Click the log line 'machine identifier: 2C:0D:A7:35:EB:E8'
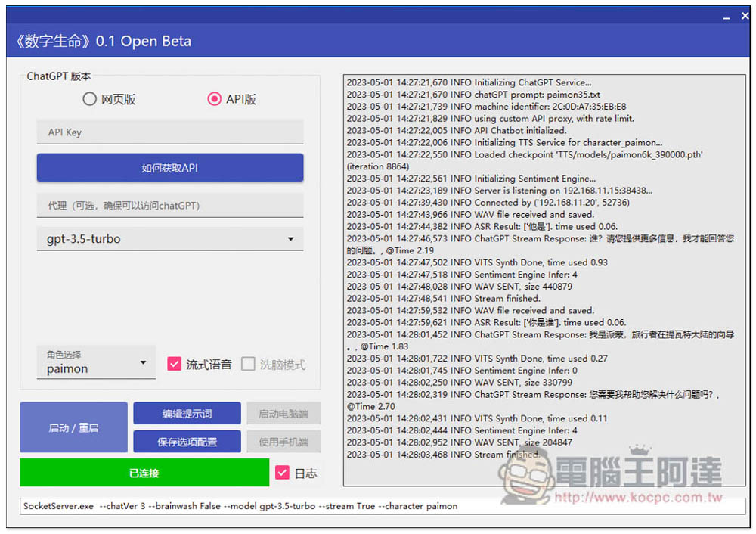Viewport: 756px width, 534px height. coord(486,107)
